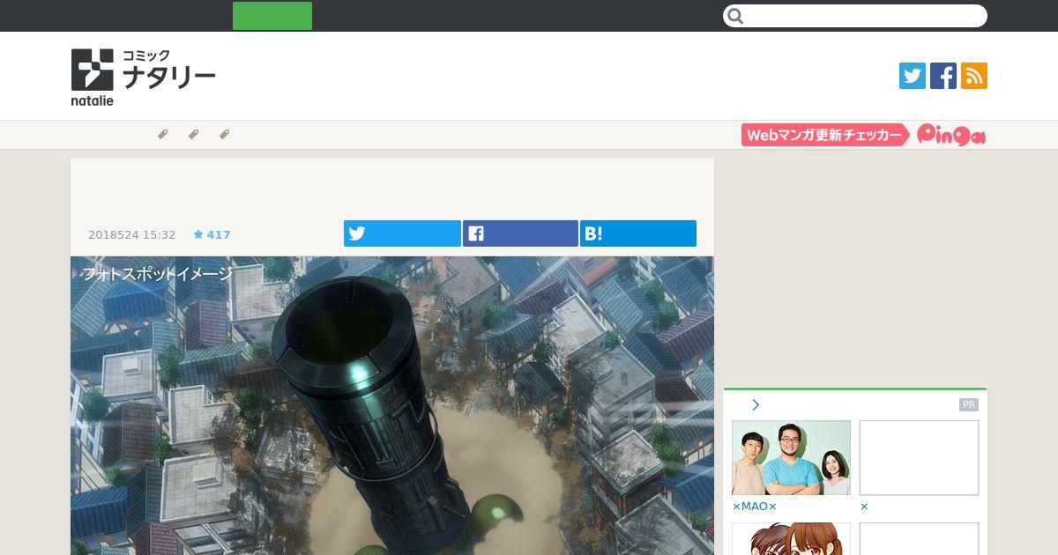Open the Comic Natalie logo homepage
This screenshot has width=1058, height=555.
143,77
